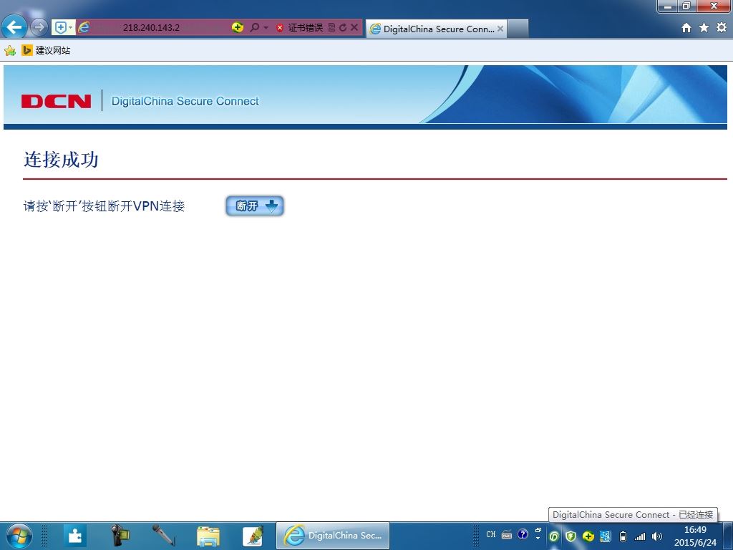Switch to DigitalChina Sec... taskbar window
Screen dimensions: 733x550
pyautogui.click(x=333, y=536)
